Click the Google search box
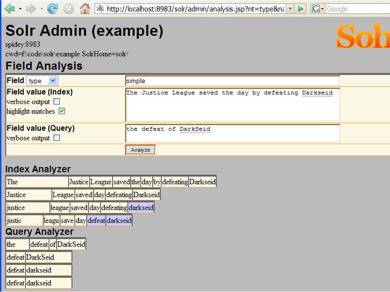 click(357, 9)
